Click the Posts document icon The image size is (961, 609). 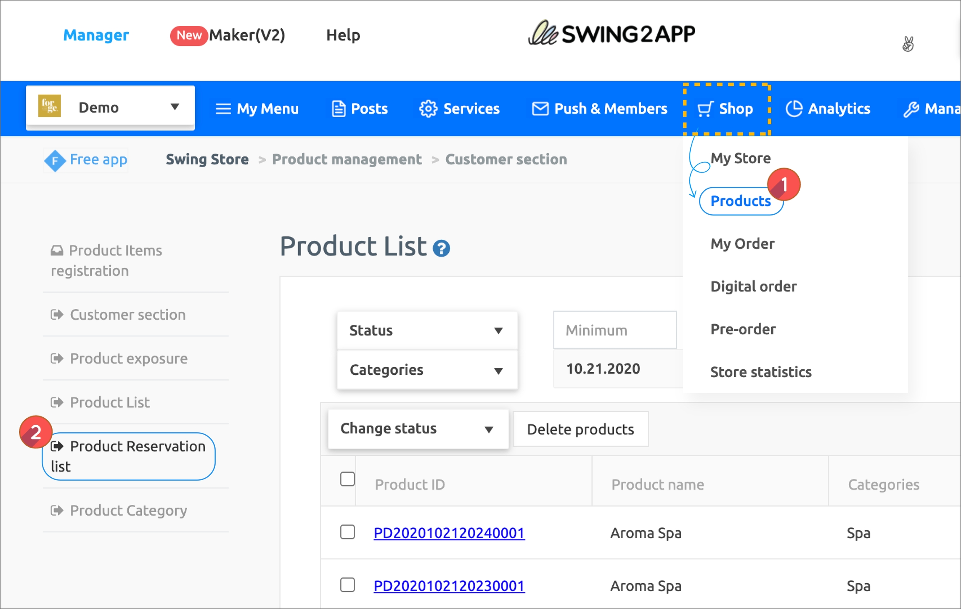coord(338,109)
